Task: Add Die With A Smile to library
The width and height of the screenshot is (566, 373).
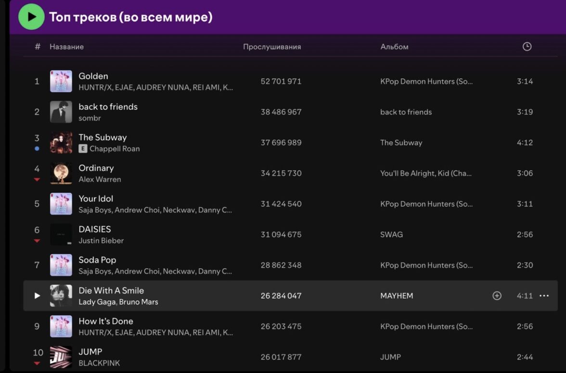Action: [x=497, y=296]
